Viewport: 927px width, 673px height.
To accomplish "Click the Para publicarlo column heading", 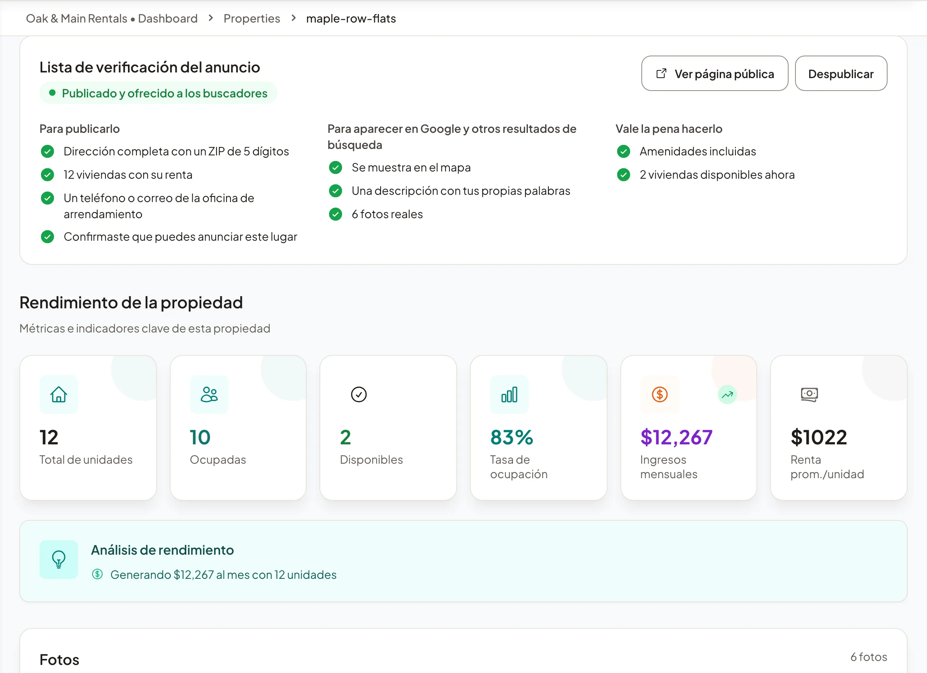I will coord(80,129).
